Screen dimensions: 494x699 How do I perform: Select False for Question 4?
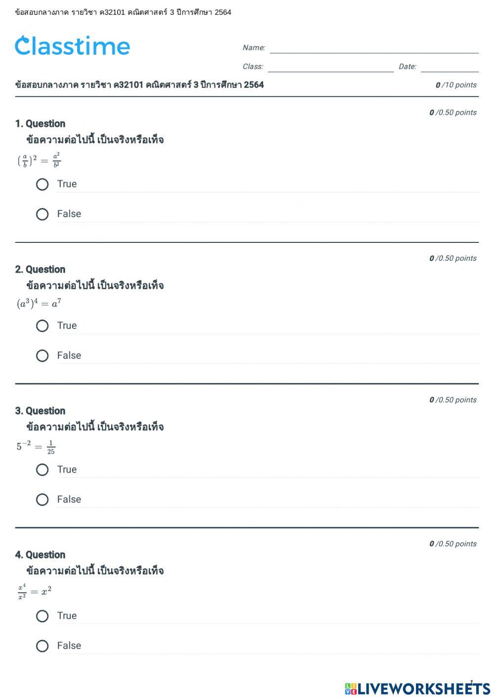[x=42, y=646]
